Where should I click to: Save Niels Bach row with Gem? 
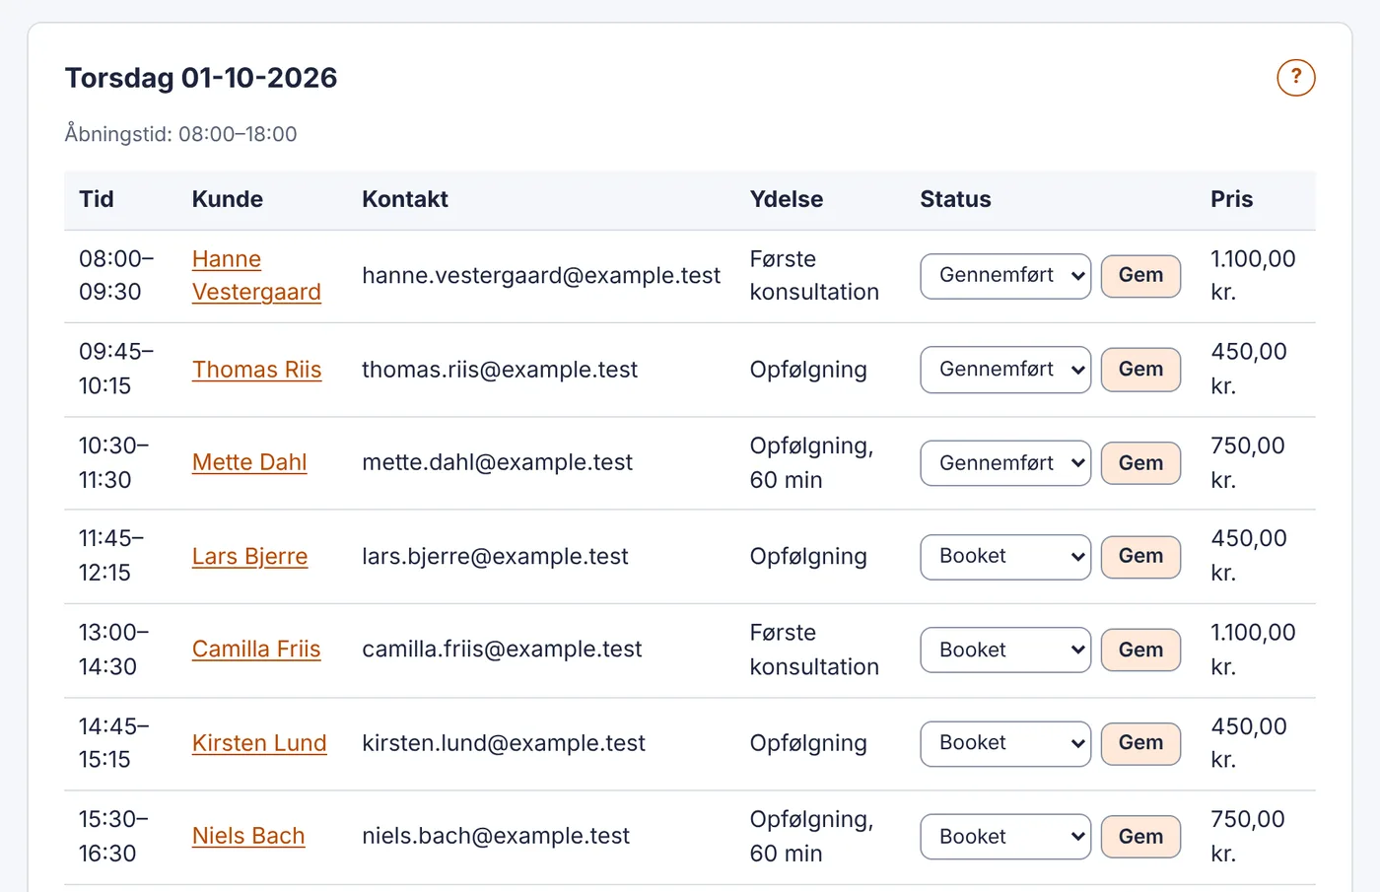pos(1140,837)
